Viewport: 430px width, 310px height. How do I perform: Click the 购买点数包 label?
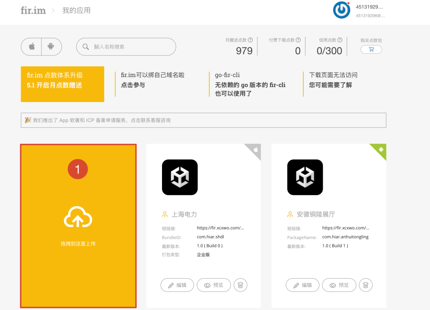tap(371, 40)
